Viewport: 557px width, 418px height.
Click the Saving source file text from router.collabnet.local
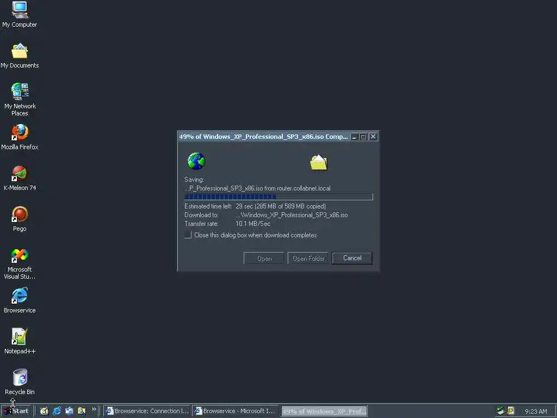click(257, 188)
